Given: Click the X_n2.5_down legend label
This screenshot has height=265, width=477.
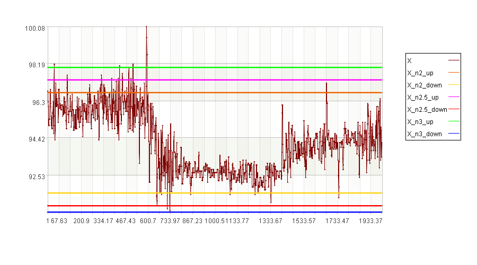Looking at the screenshot, I should coord(427,110).
